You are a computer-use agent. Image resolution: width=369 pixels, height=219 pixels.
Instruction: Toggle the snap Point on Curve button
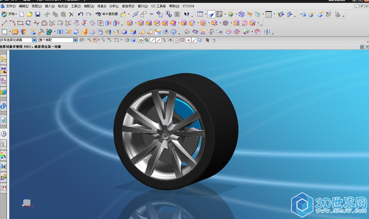click(x=194, y=40)
